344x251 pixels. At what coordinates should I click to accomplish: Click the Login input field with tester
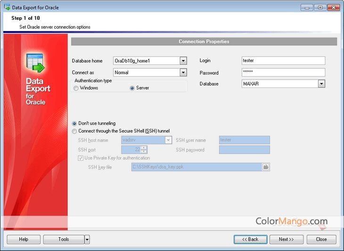(x=284, y=61)
